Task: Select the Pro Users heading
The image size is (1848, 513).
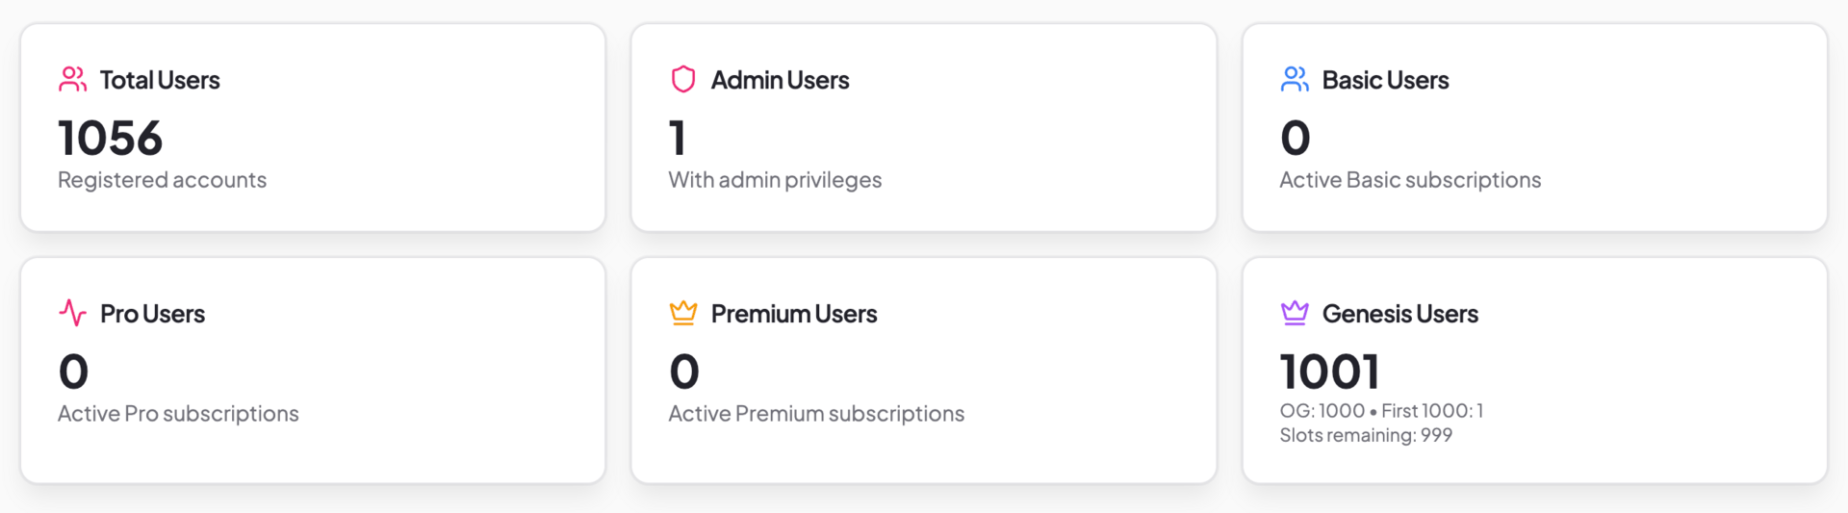Action: (152, 314)
